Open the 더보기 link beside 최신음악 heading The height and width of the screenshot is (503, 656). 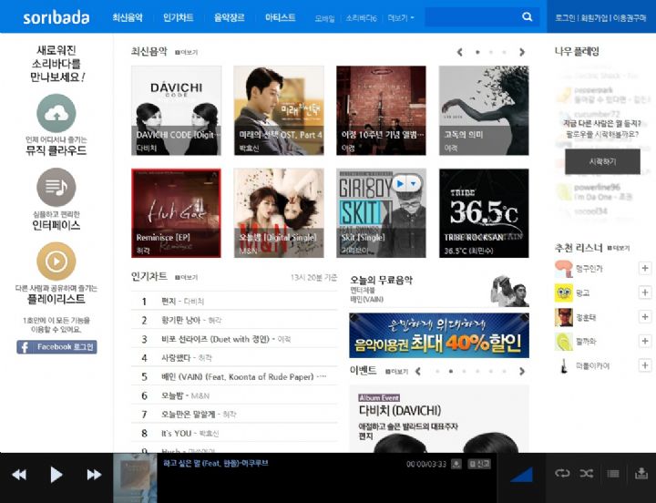[x=187, y=52]
